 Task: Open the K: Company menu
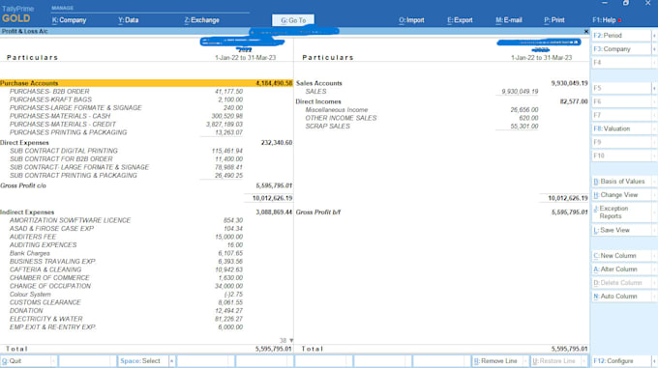tap(69, 20)
